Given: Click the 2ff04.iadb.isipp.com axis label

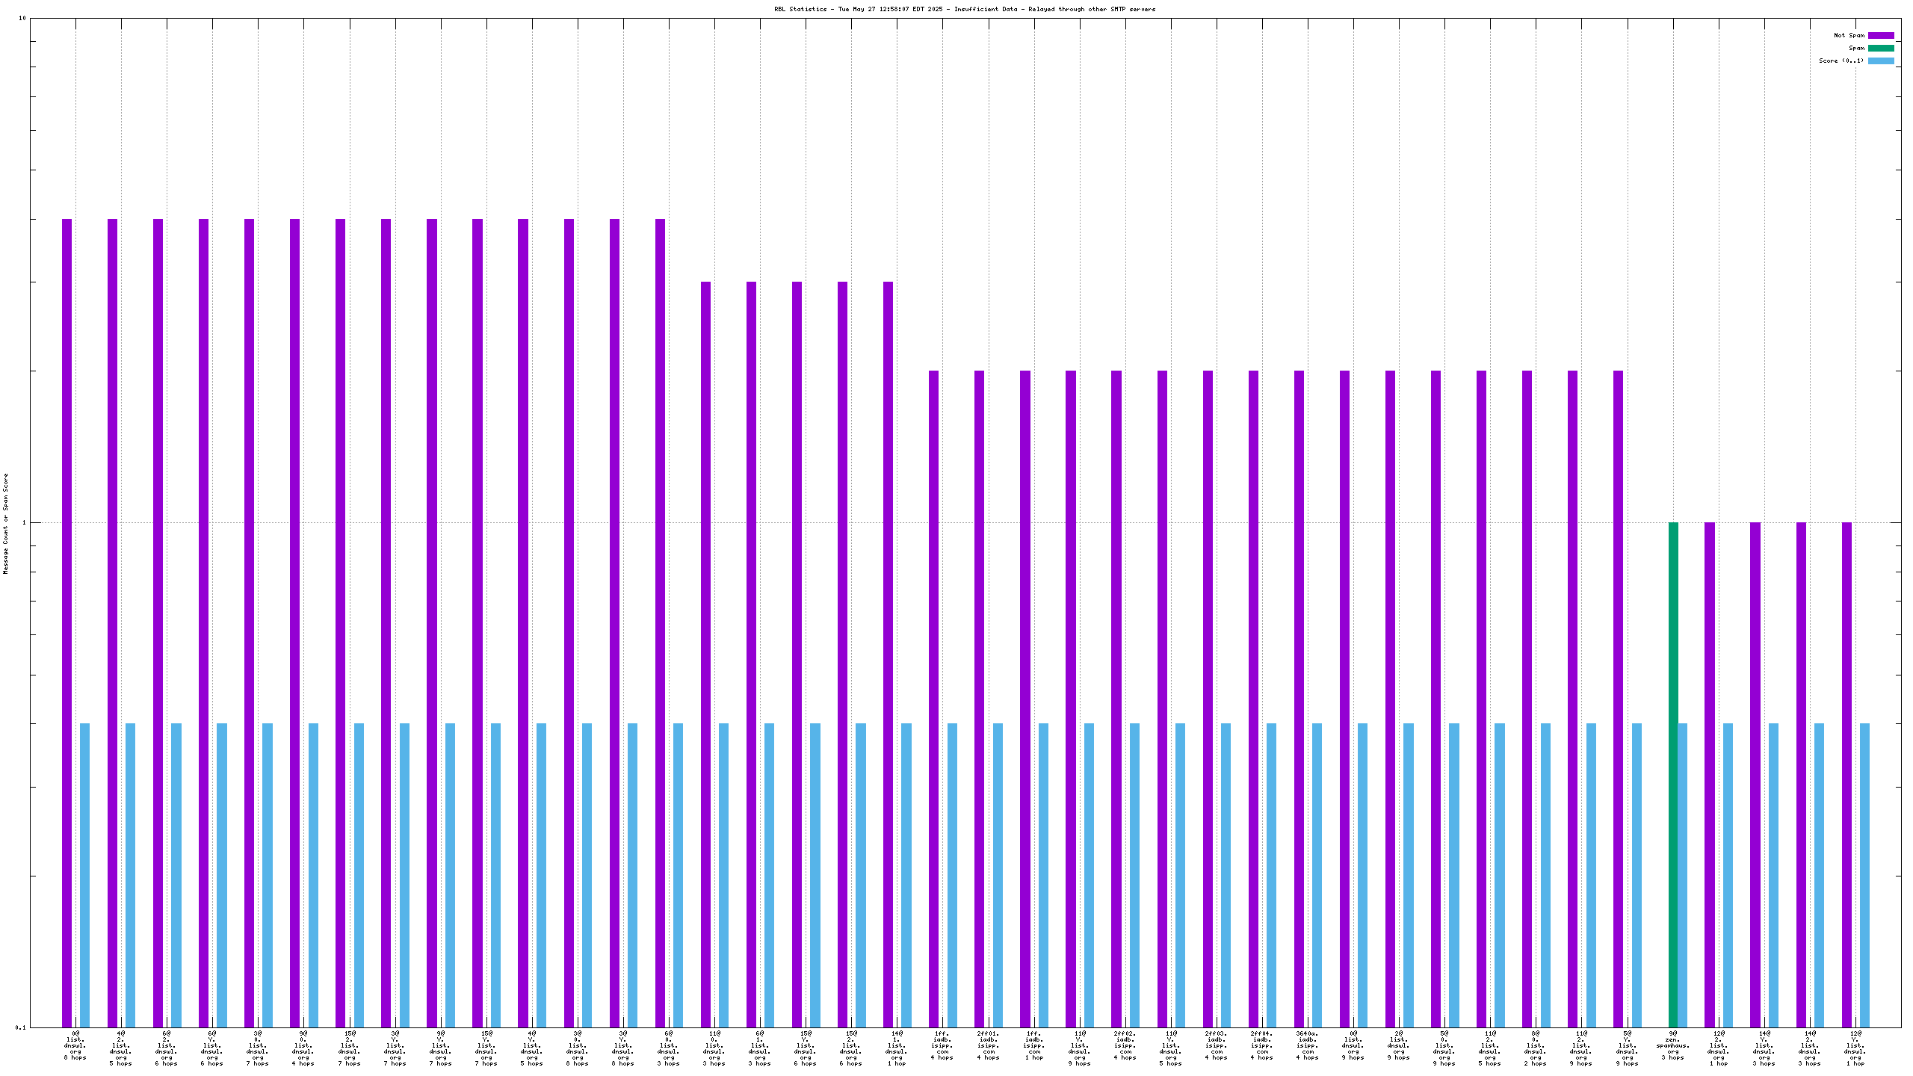Looking at the screenshot, I should pos(1261,1045).
